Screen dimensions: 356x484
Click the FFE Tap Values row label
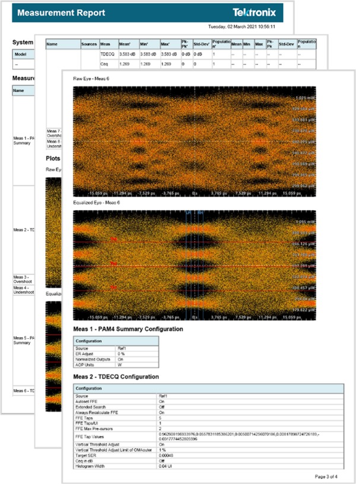coord(90,437)
